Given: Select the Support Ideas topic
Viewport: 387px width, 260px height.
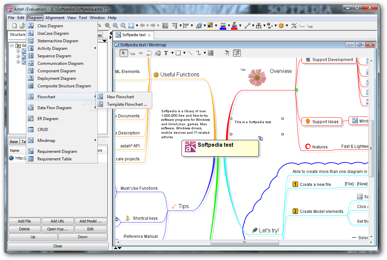Looking at the screenshot, I should click(x=322, y=121).
